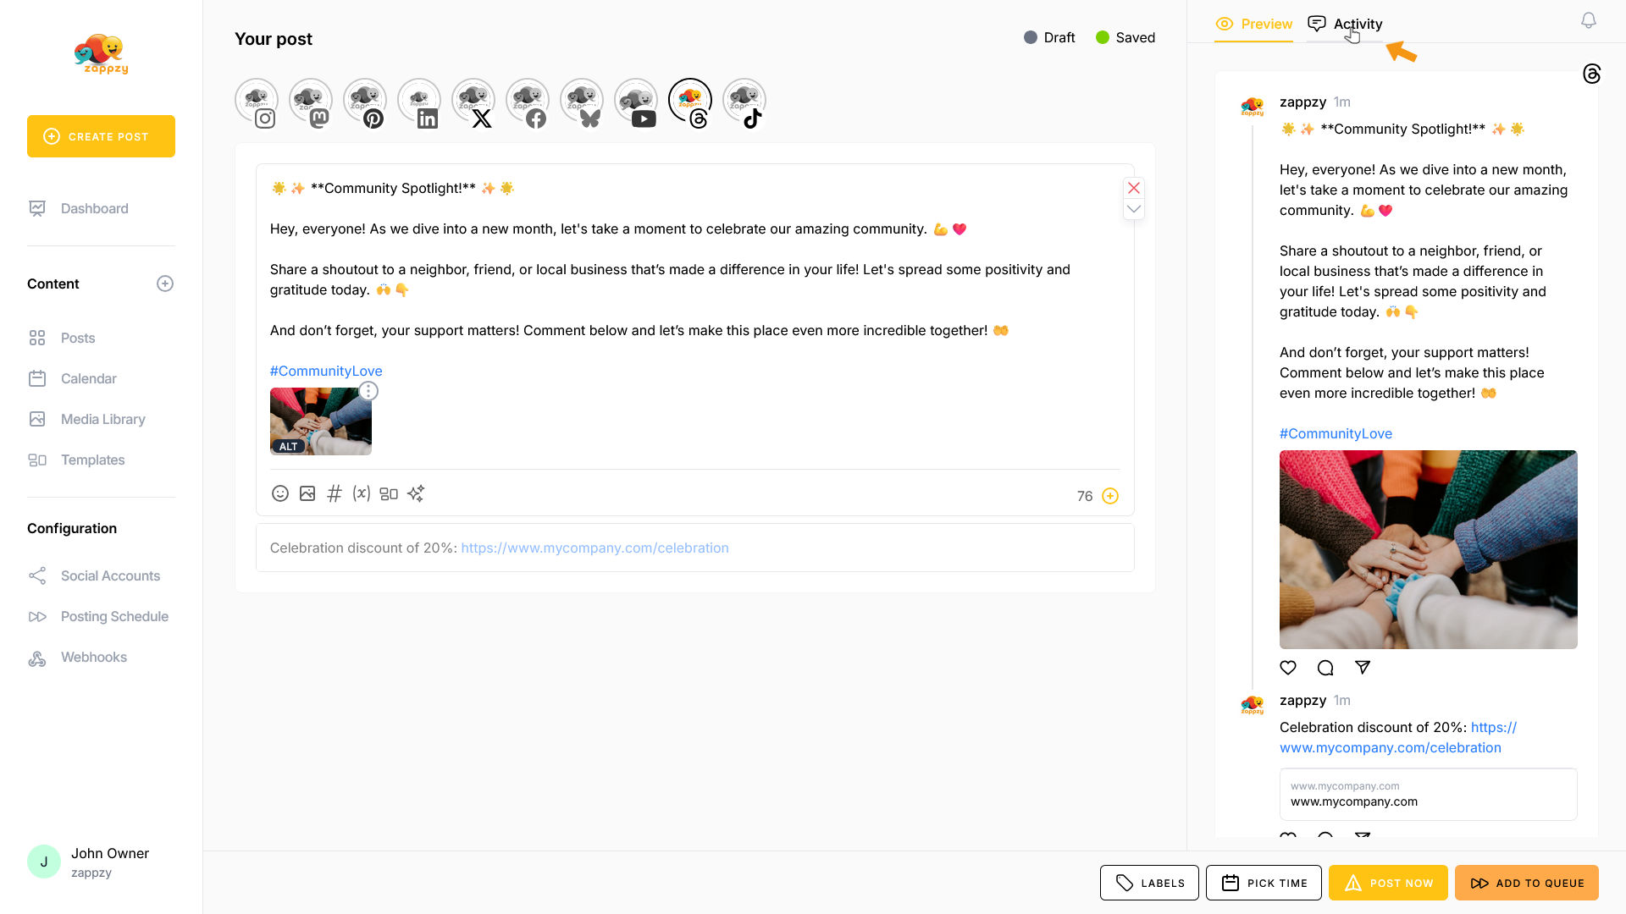Open the variables (x) icon
The width and height of the screenshot is (1626, 914).
pyautogui.click(x=362, y=493)
